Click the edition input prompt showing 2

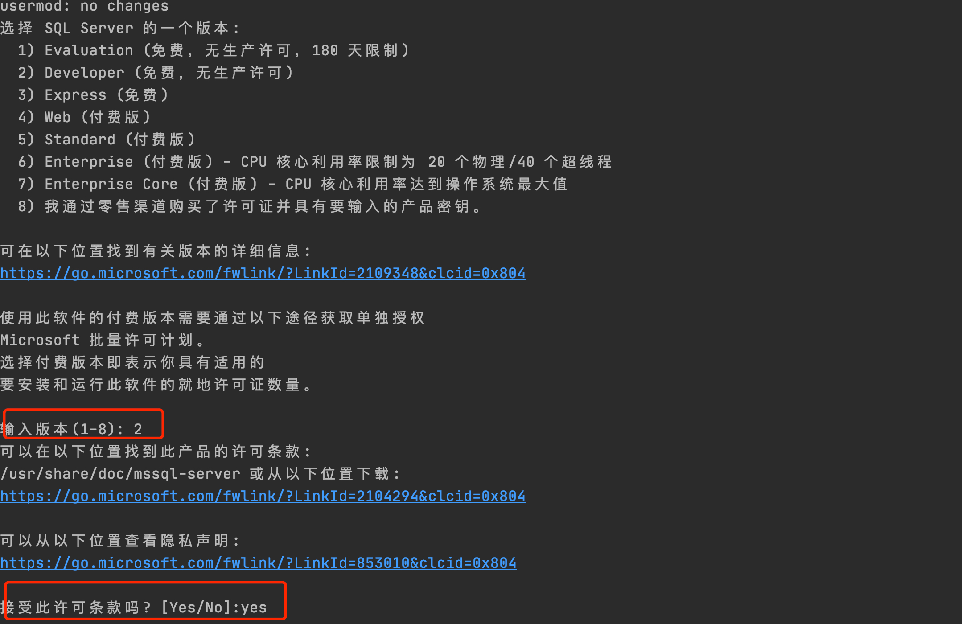tap(71, 429)
